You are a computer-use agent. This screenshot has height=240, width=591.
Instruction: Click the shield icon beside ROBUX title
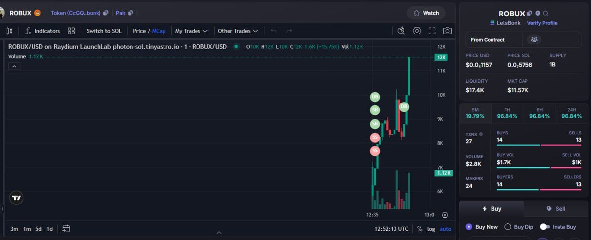[x=538, y=14]
